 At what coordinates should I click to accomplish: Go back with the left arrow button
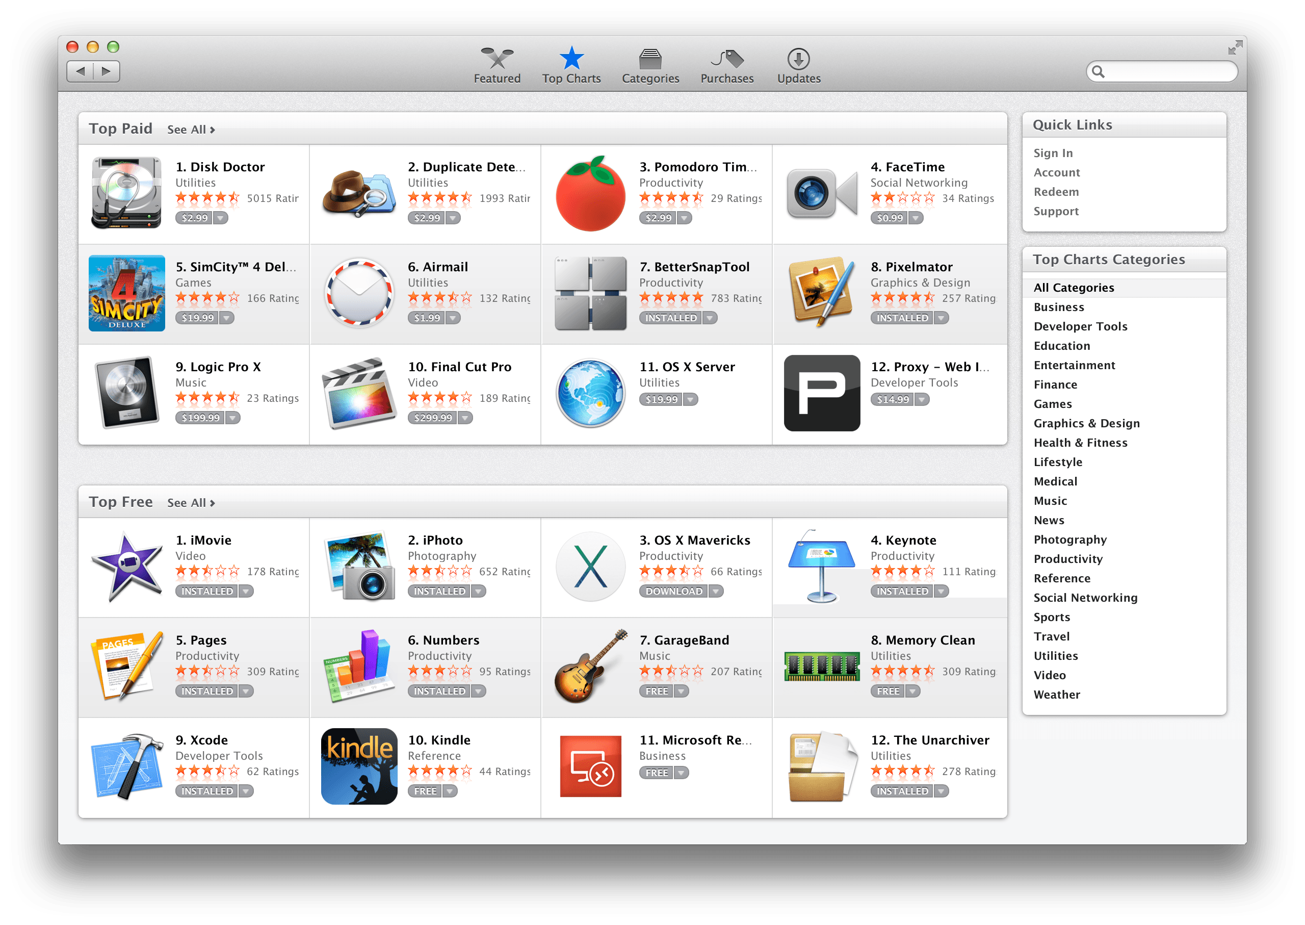click(80, 72)
